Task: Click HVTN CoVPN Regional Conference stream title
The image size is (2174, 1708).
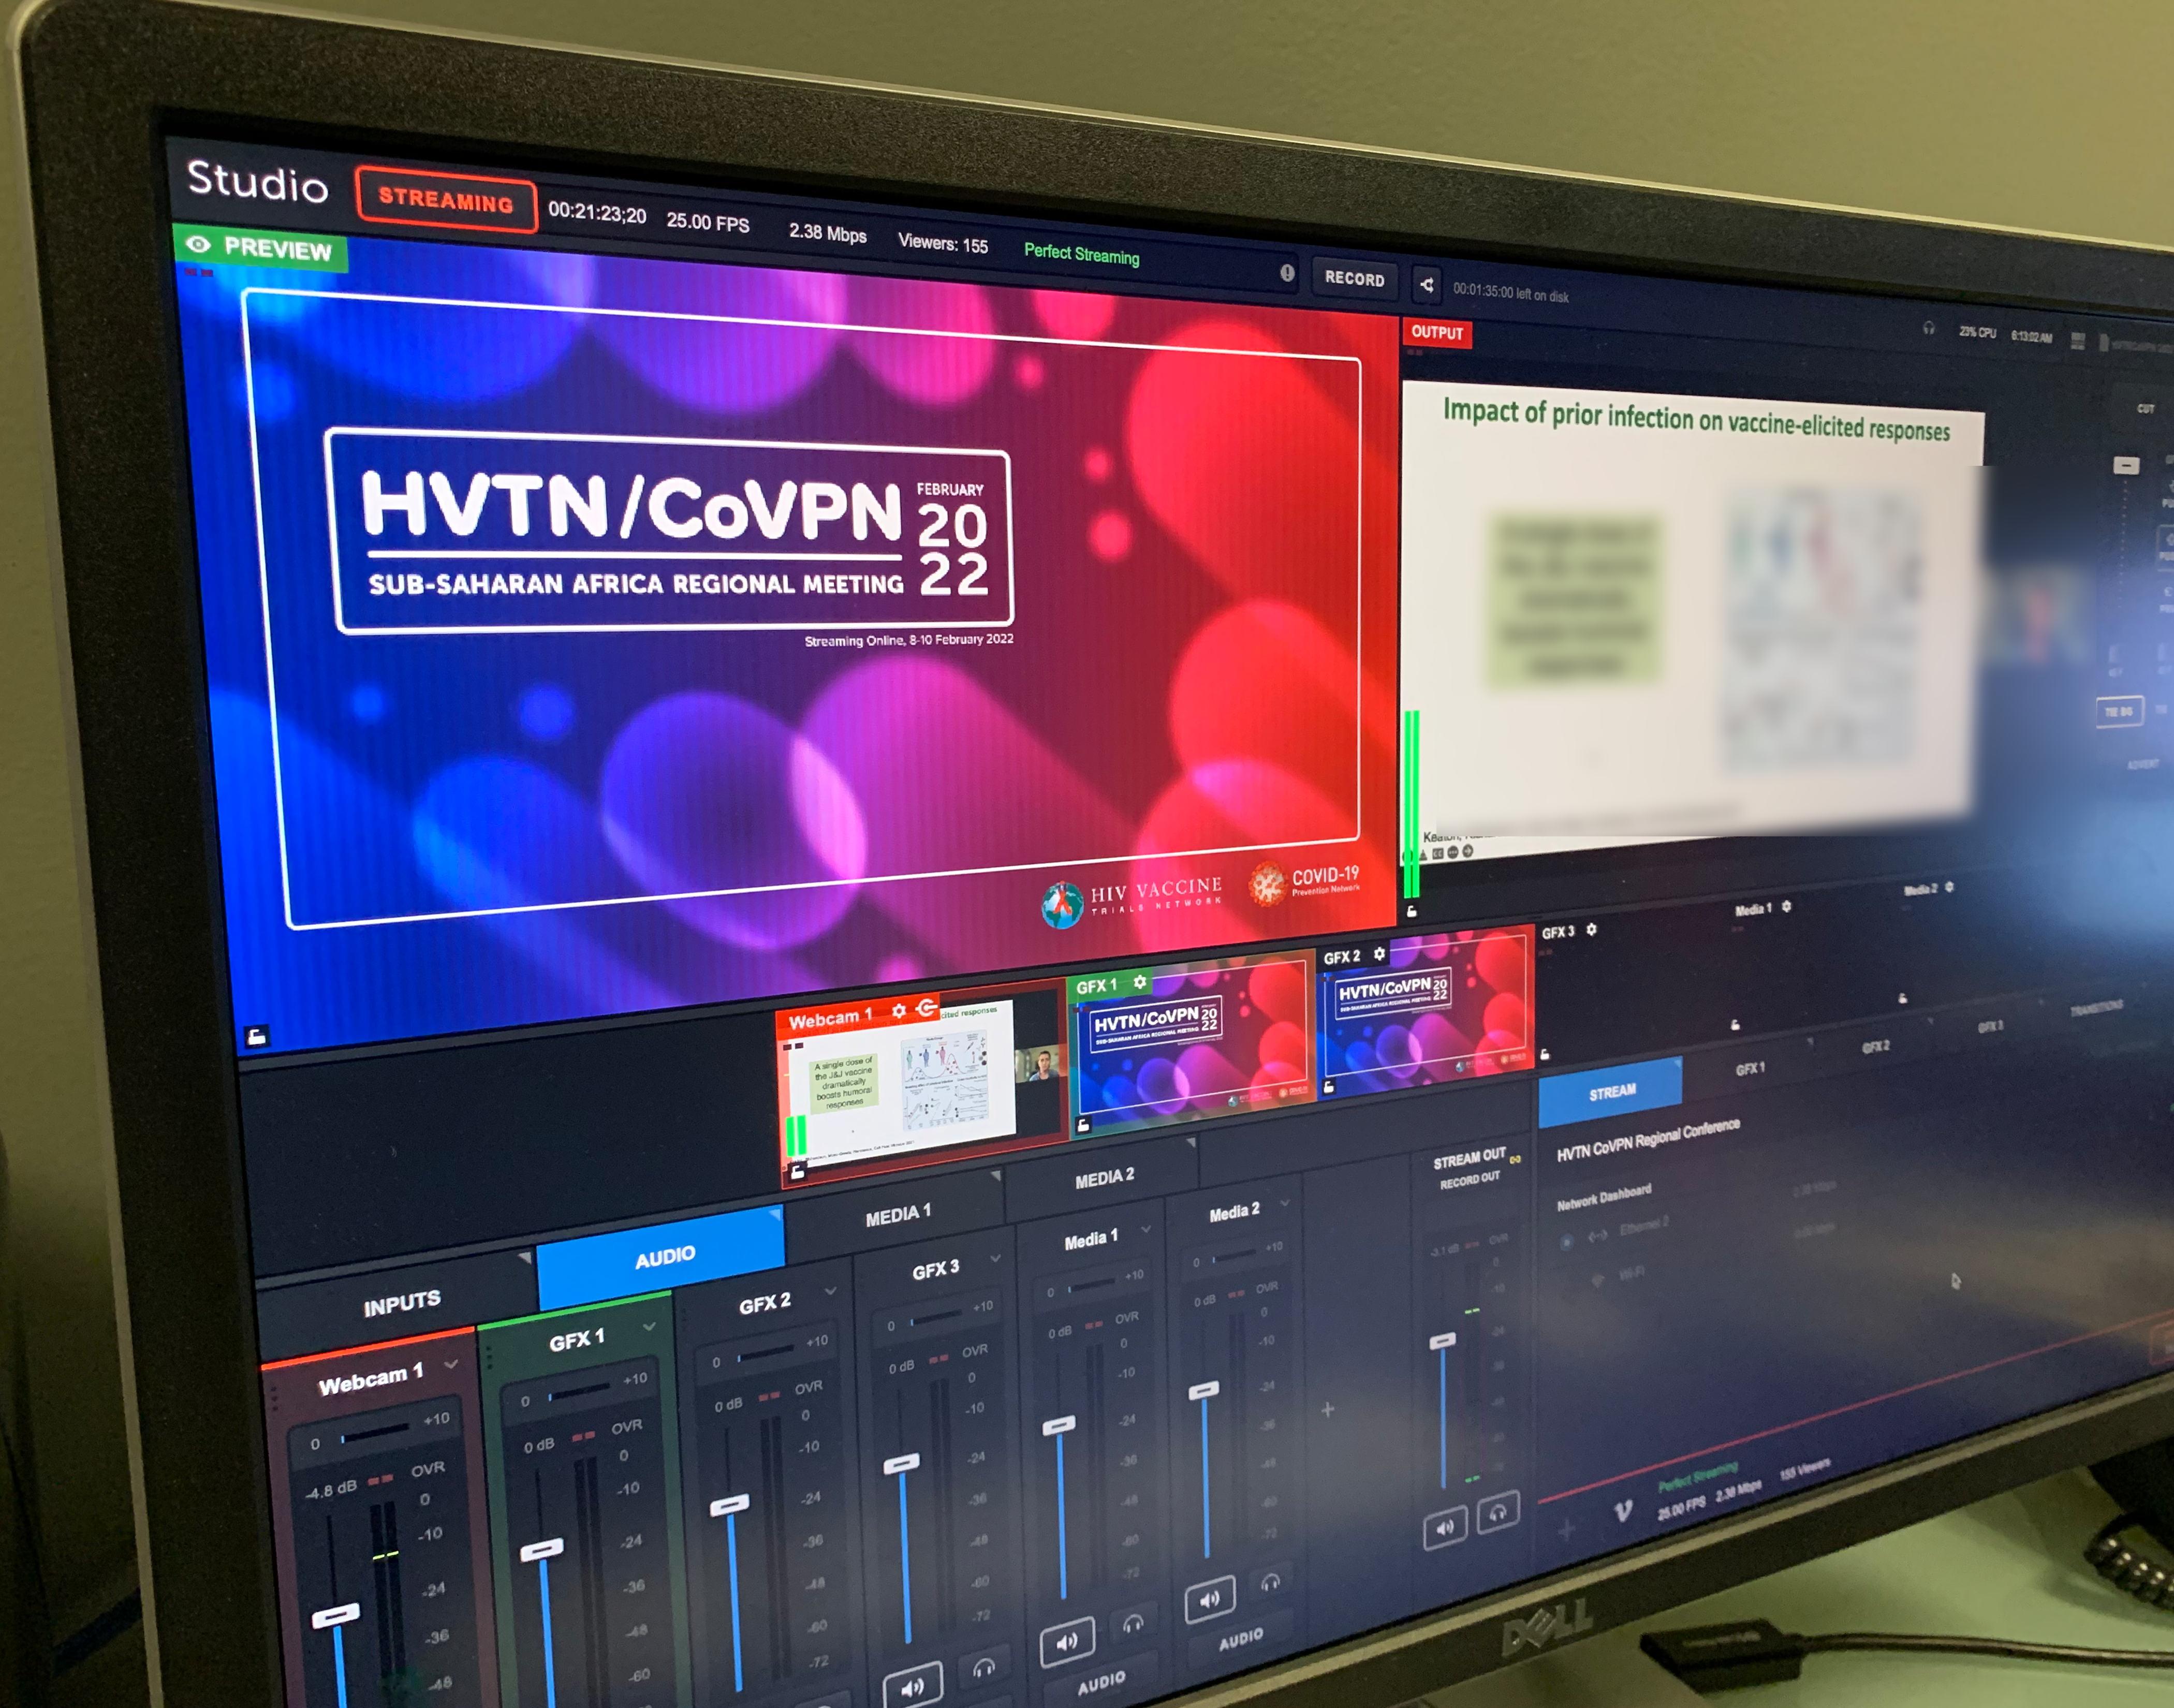Action: 1648,1139
